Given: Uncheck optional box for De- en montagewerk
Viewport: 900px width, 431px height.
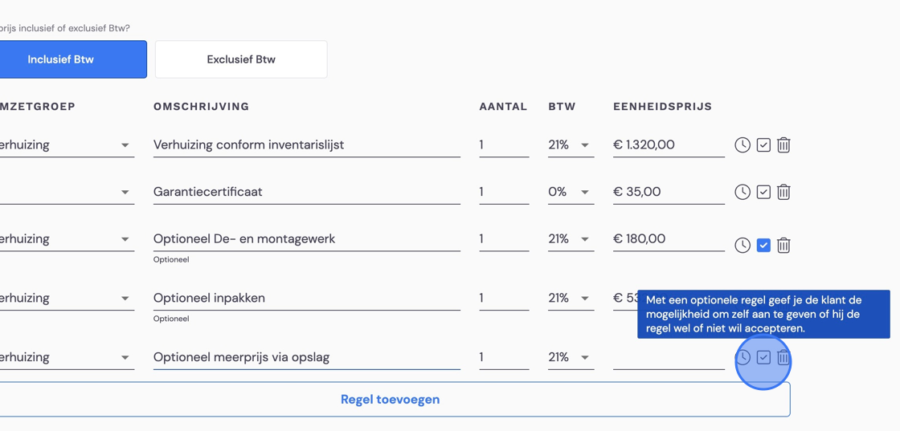Looking at the screenshot, I should 763,246.
